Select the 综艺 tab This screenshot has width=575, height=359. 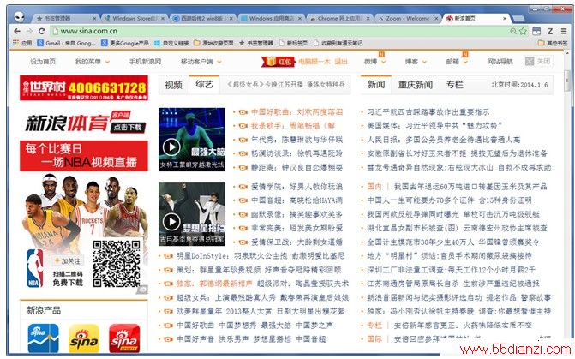[204, 85]
